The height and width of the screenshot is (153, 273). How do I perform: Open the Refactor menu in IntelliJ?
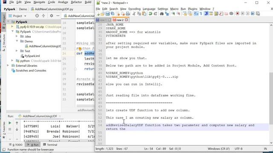pos(76,2)
